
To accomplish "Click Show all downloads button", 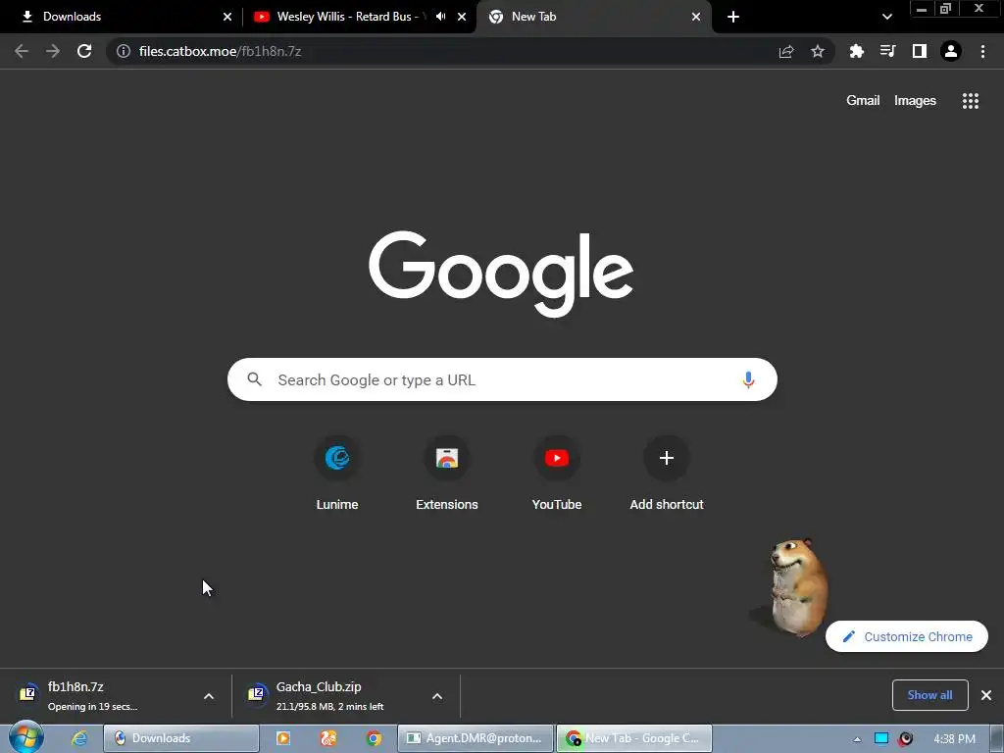I will pyautogui.click(x=929, y=695).
